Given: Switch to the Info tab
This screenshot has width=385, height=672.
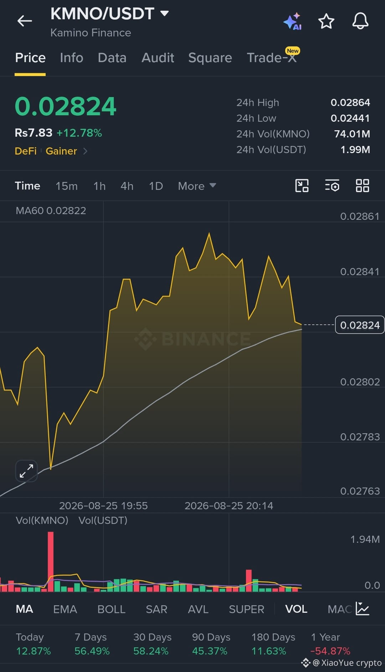Looking at the screenshot, I should click(x=72, y=58).
